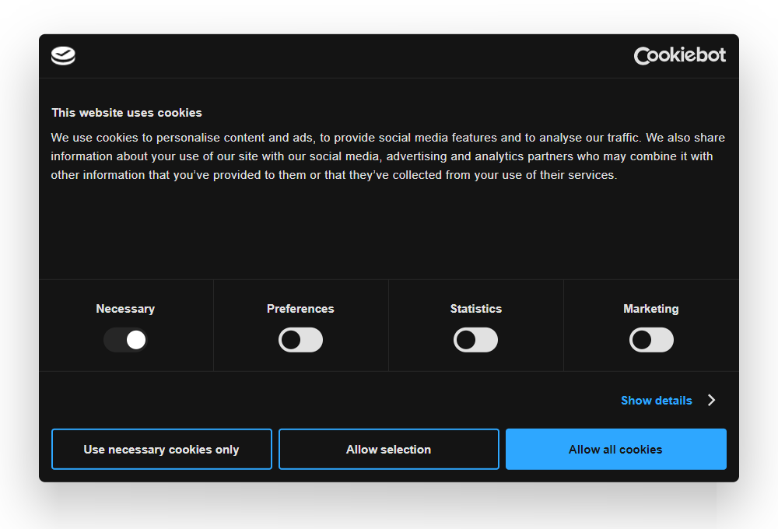This screenshot has height=529, width=778.
Task: Choose Use necessary cookies only
Action: pyautogui.click(x=162, y=449)
